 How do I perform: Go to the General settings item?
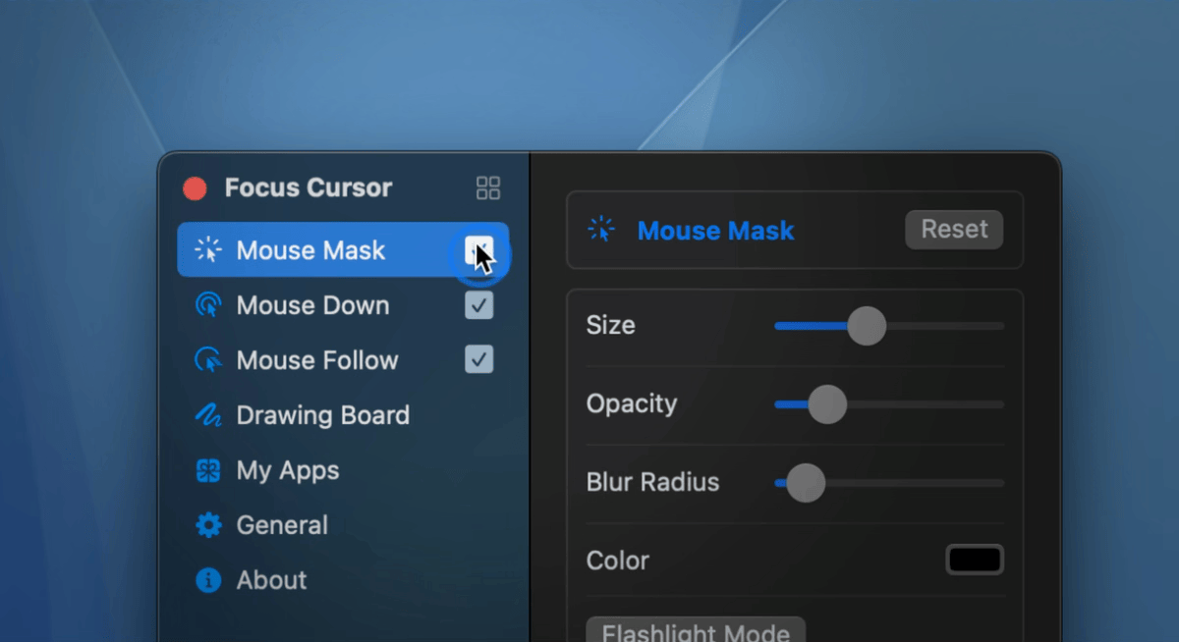point(282,525)
